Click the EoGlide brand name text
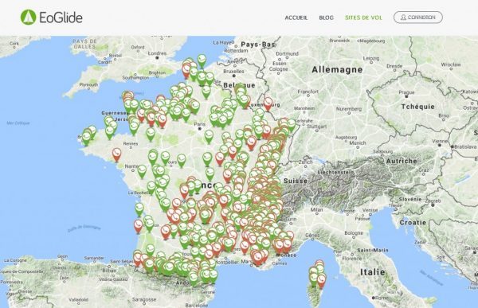Viewport: 478px width, 308px height. coord(61,18)
